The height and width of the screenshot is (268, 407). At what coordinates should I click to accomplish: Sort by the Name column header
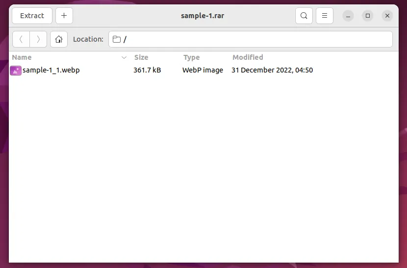[x=22, y=57]
